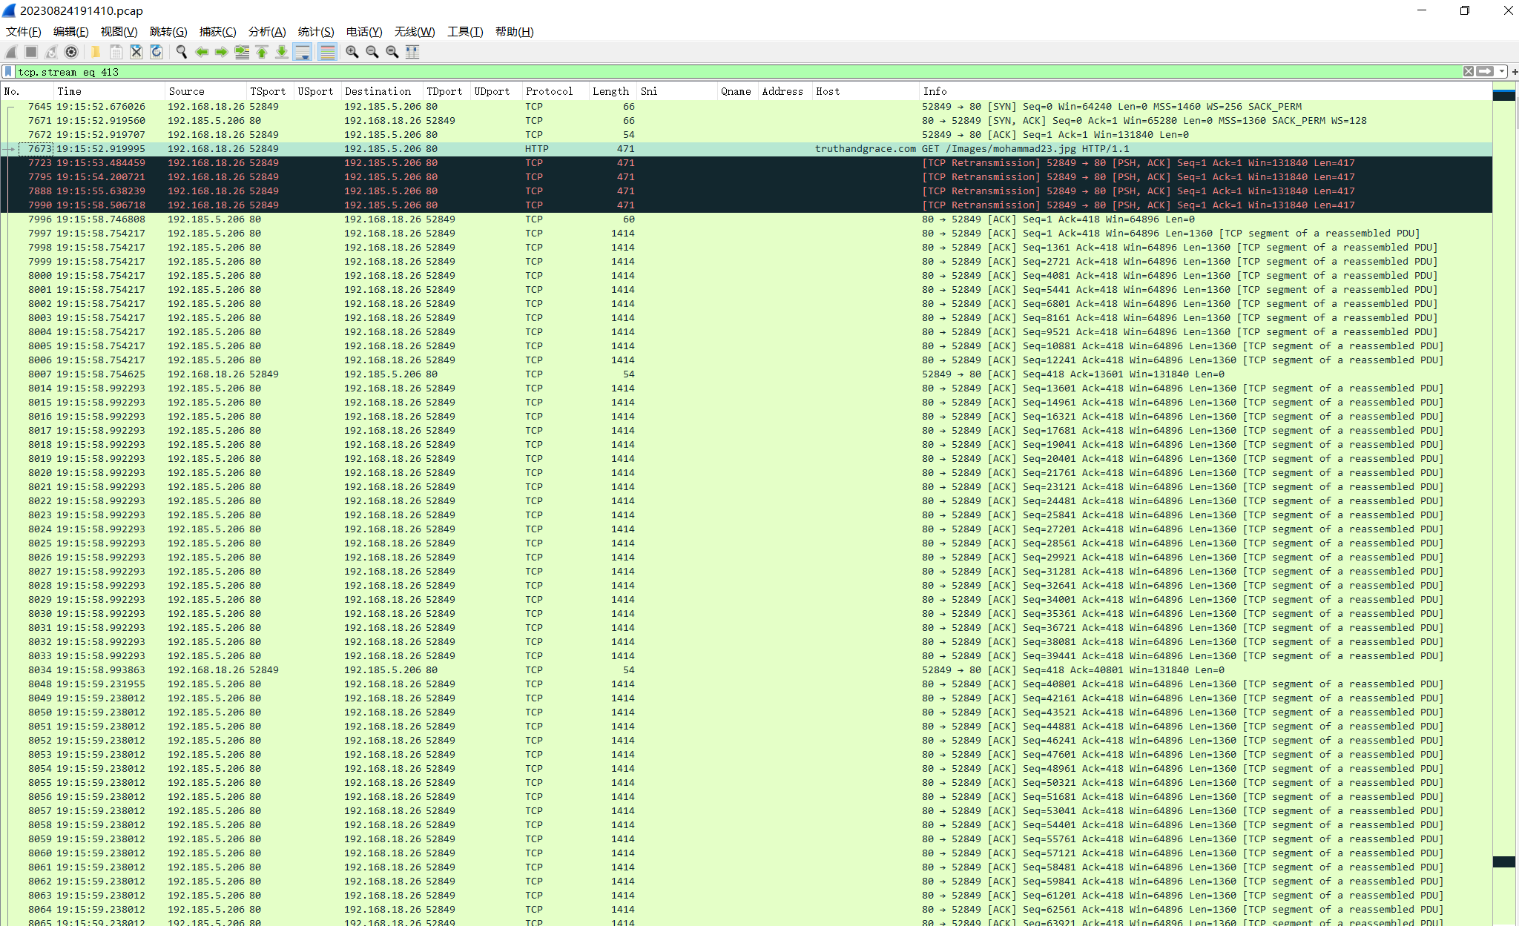The image size is (1519, 926).
Task: Open the 统计(S) Statistics menu
Action: click(x=315, y=32)
